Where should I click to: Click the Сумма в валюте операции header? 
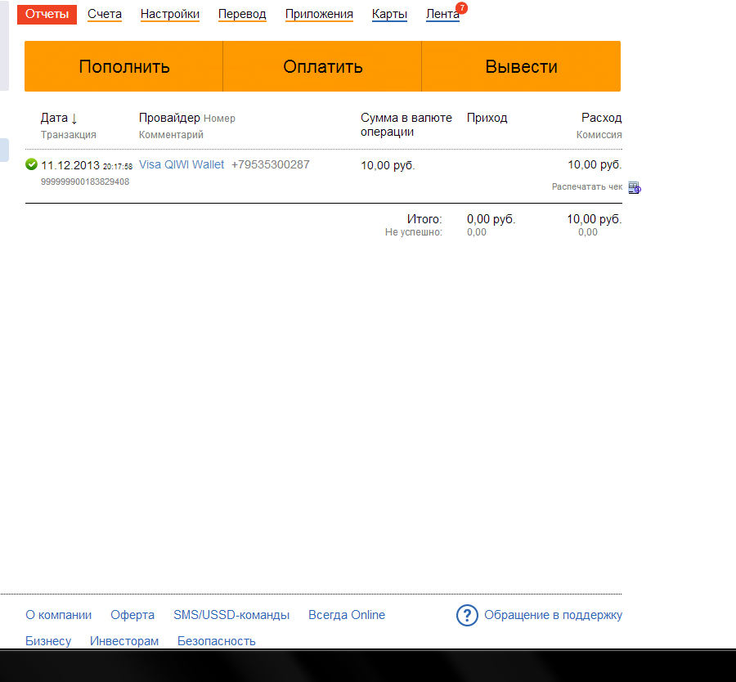(x=406, y=124)
